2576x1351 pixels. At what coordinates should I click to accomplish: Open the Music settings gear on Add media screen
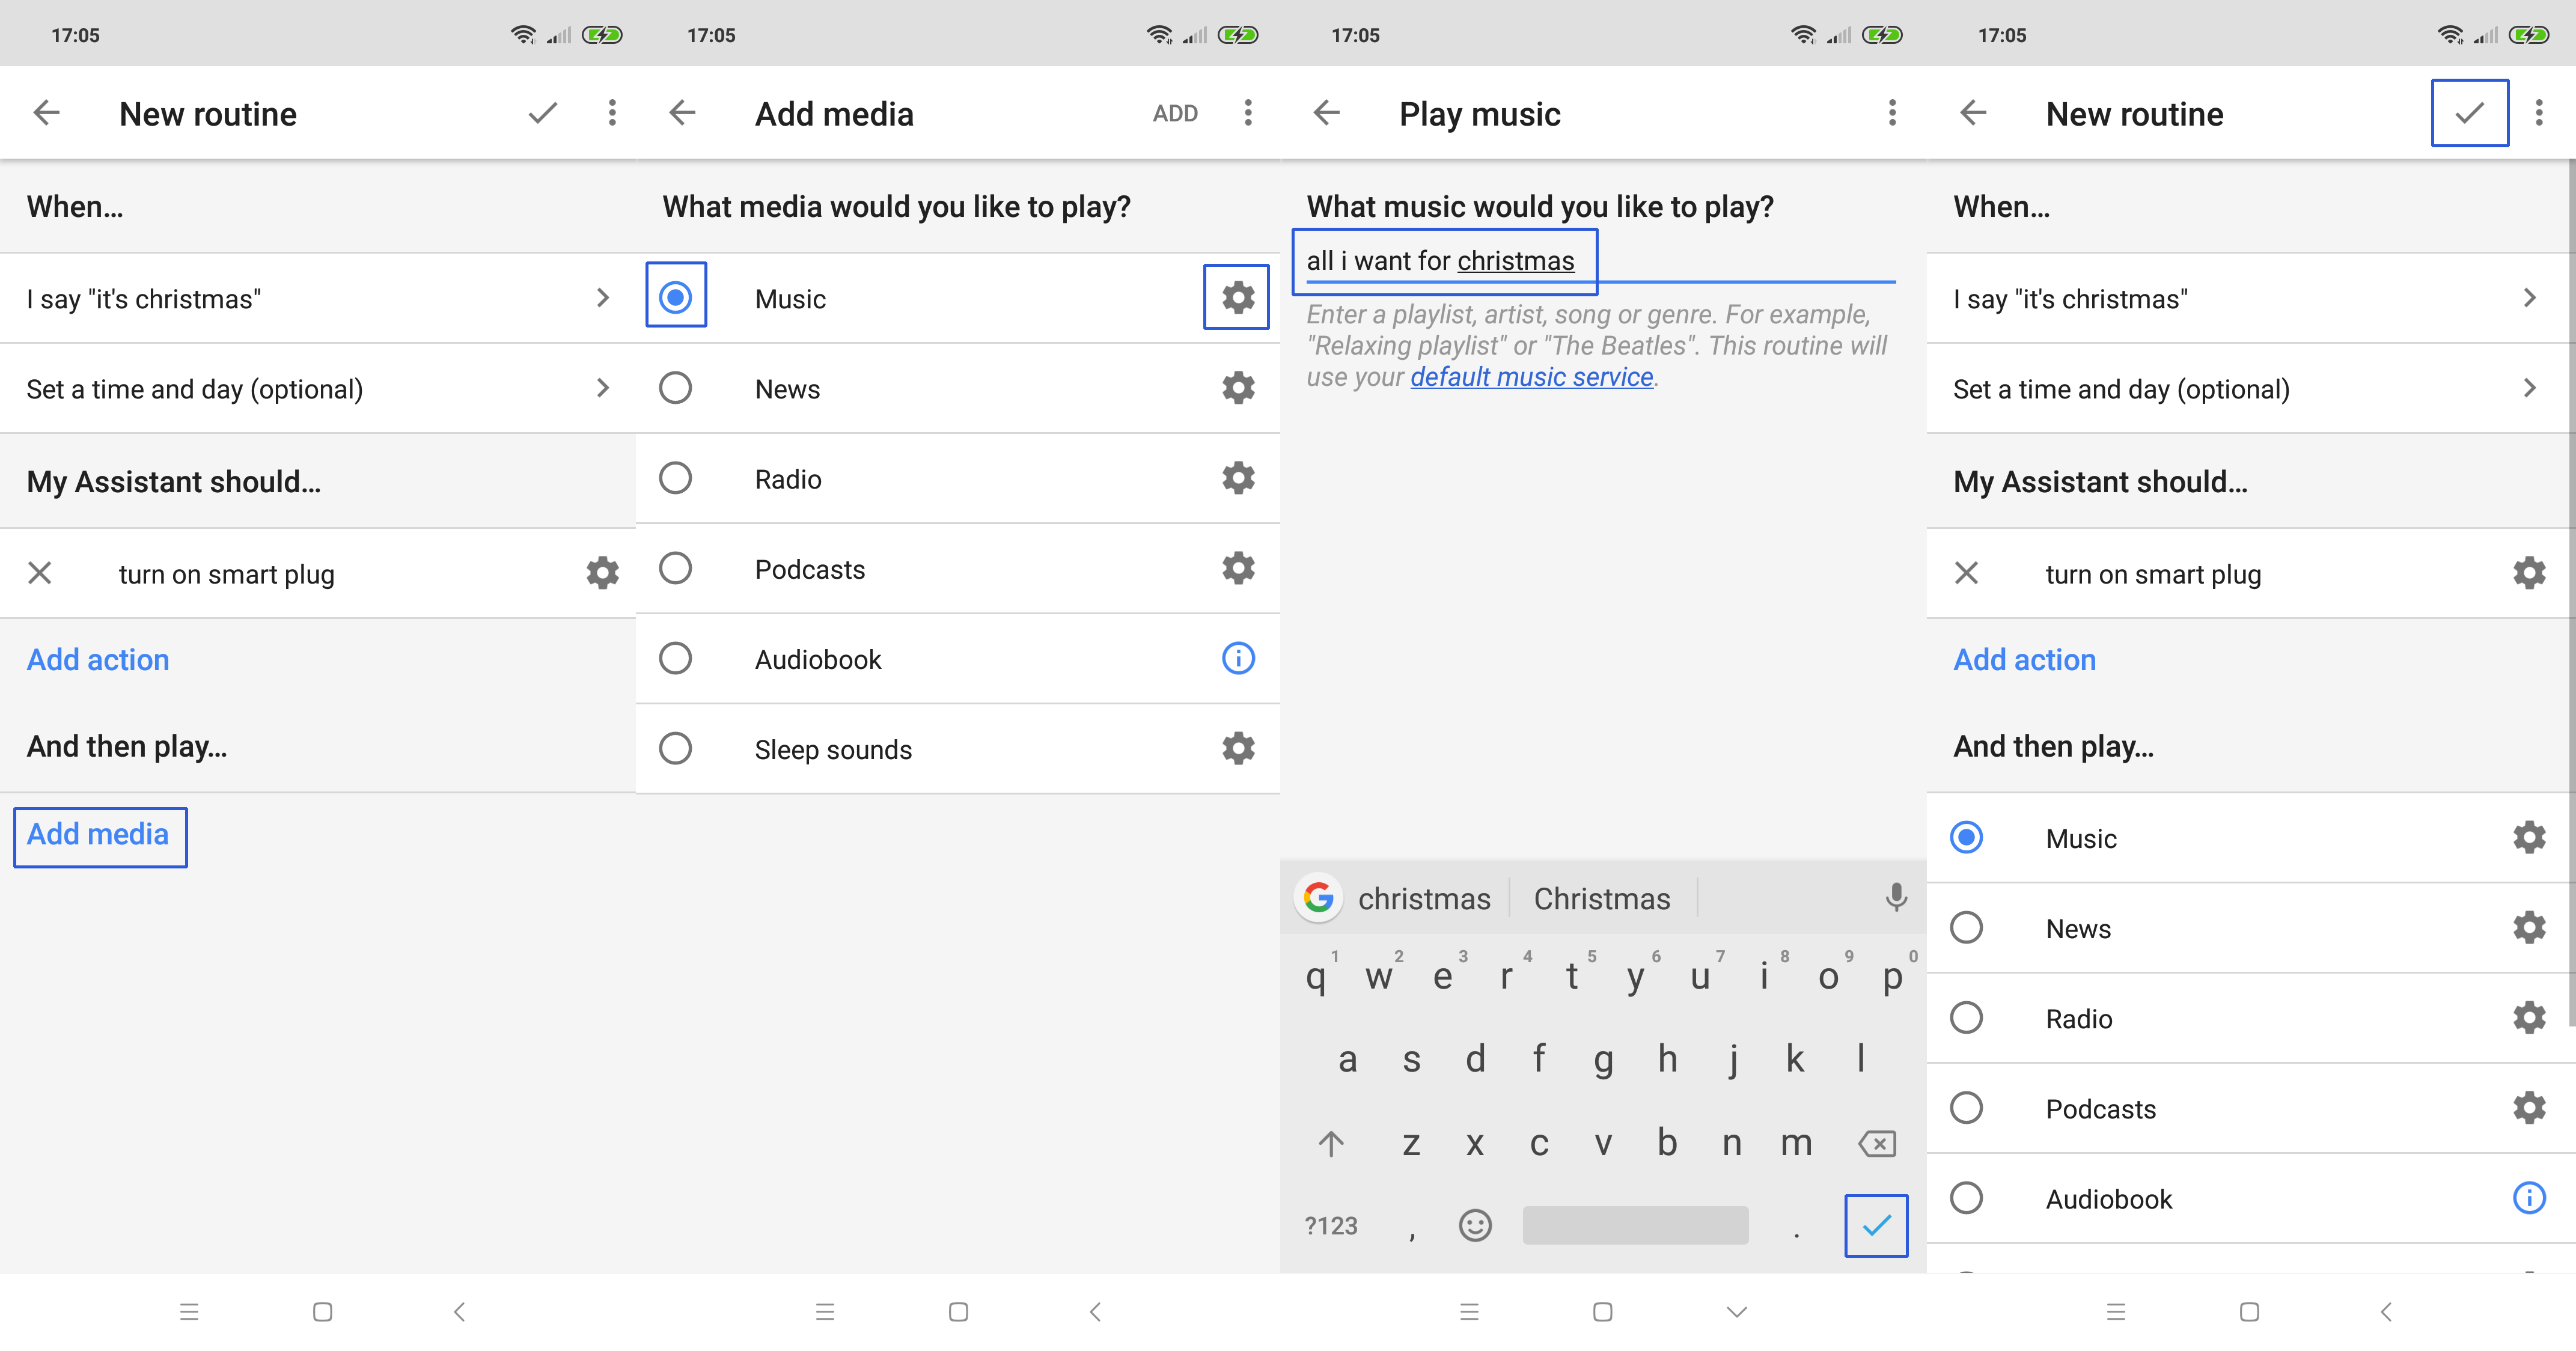click(x=1237, y=297)
